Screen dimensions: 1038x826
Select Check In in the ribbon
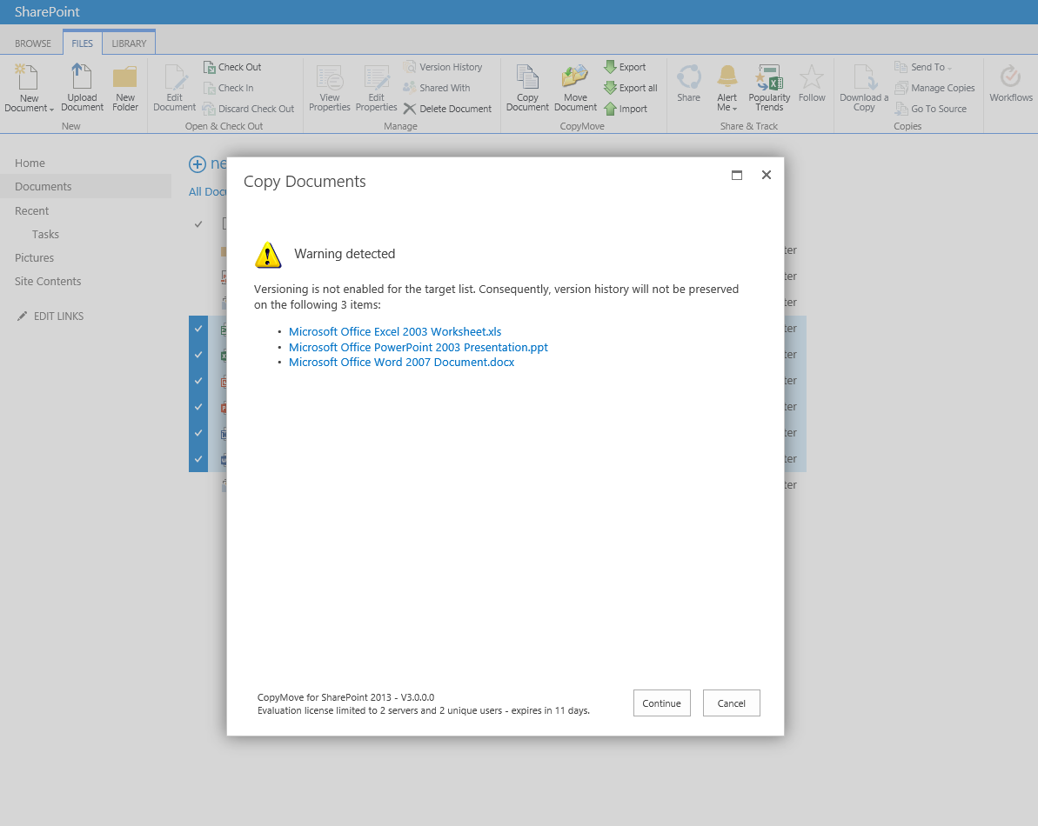click(x=228, y=88)
